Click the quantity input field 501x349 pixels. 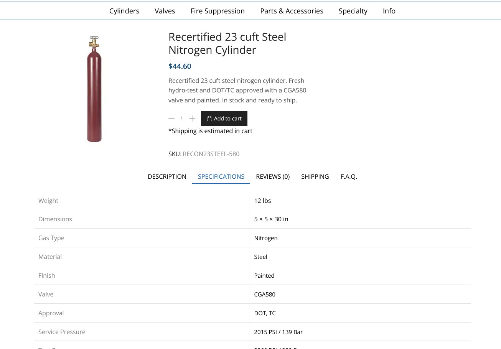coord(182,119)
